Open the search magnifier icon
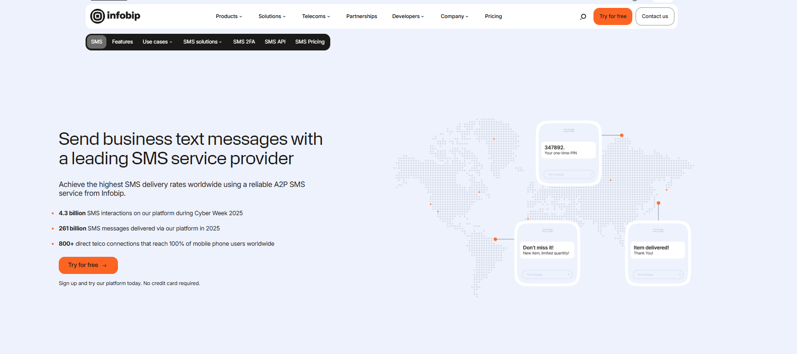The image size is (797, 354). pyautogui.click(x=583, y=17)
